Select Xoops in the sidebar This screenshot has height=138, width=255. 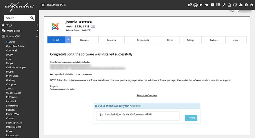pyautogui.click(x=10, y=63)
